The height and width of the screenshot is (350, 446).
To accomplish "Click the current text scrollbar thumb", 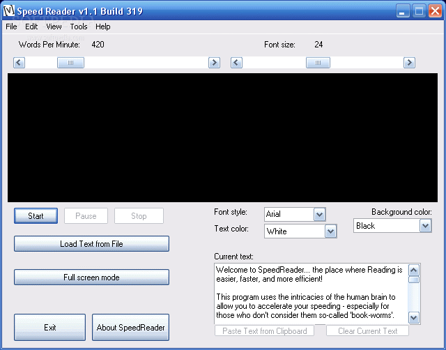I will point(414,280).
